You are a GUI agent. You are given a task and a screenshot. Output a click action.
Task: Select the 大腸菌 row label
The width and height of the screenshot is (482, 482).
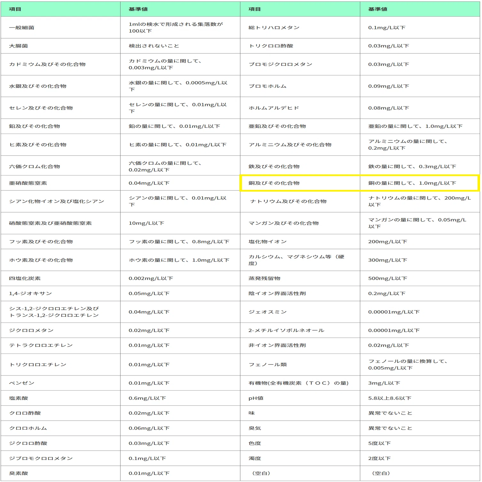pyautogui.click(x=18, y=46)
